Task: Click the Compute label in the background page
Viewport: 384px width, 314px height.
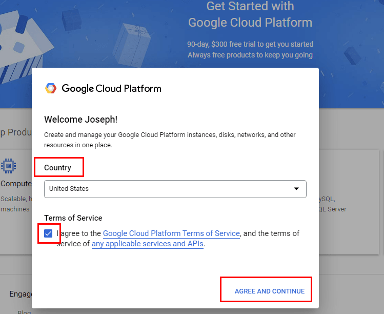Action: click(16, 184)
